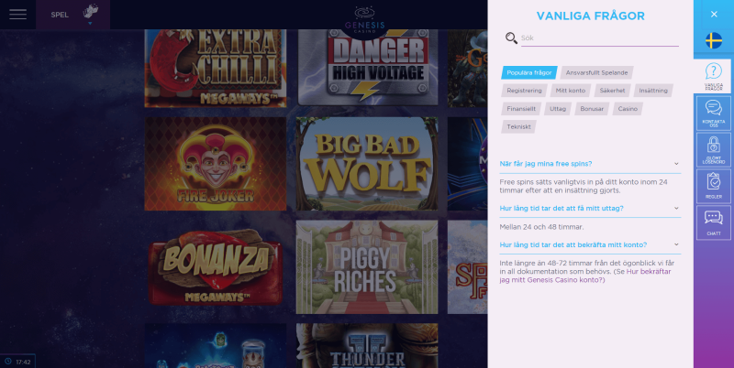Collapse 'När får jag mina free spins?' question
Viewport: 734px width, 368px height.
click(x=590, y=164)
